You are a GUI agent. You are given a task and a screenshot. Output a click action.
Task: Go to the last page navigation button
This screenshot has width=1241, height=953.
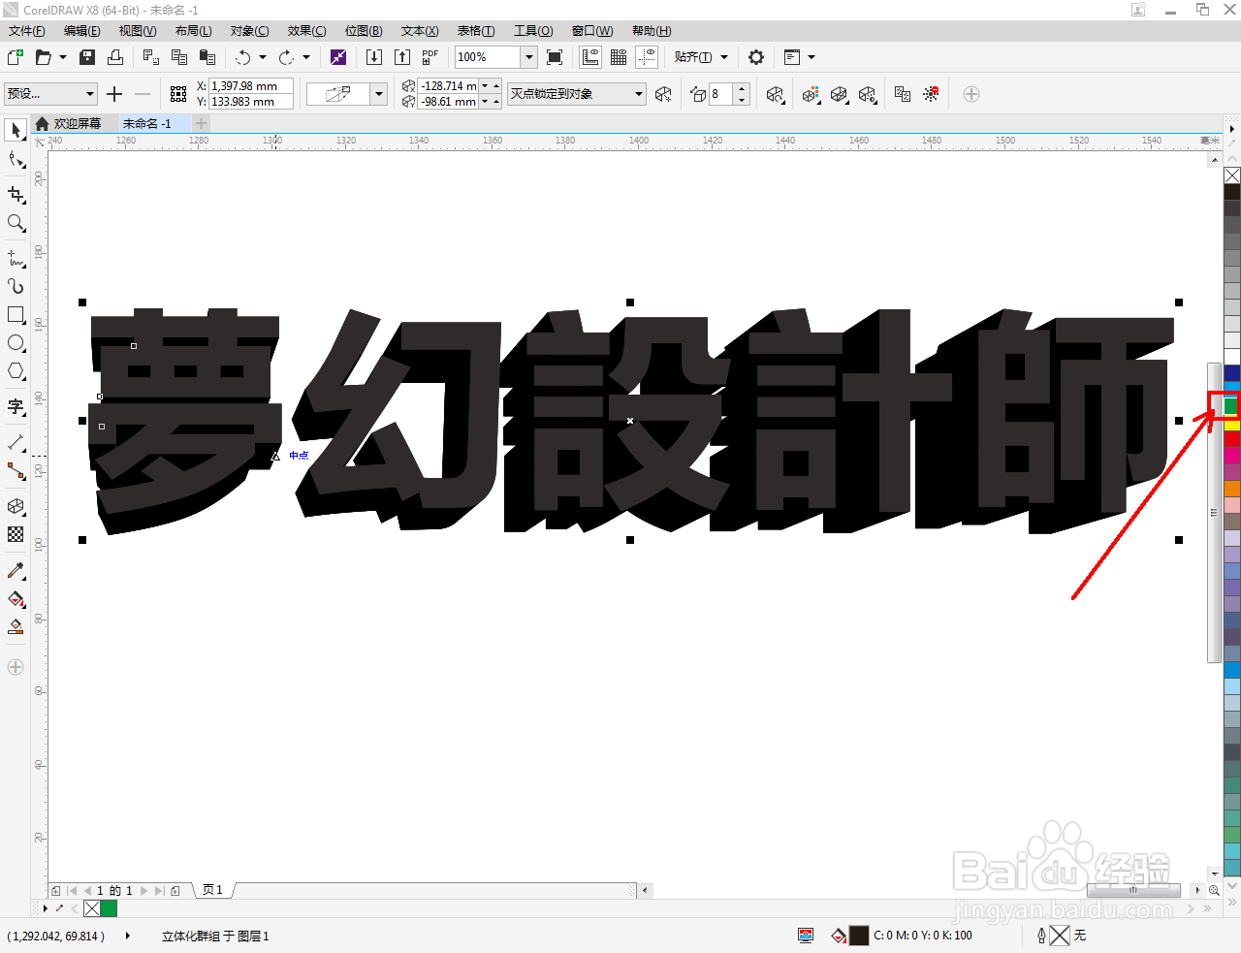point(160,890)
